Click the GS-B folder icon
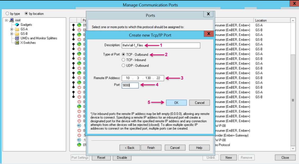This screenshot has height=164, width=299. tap(17, 34)
